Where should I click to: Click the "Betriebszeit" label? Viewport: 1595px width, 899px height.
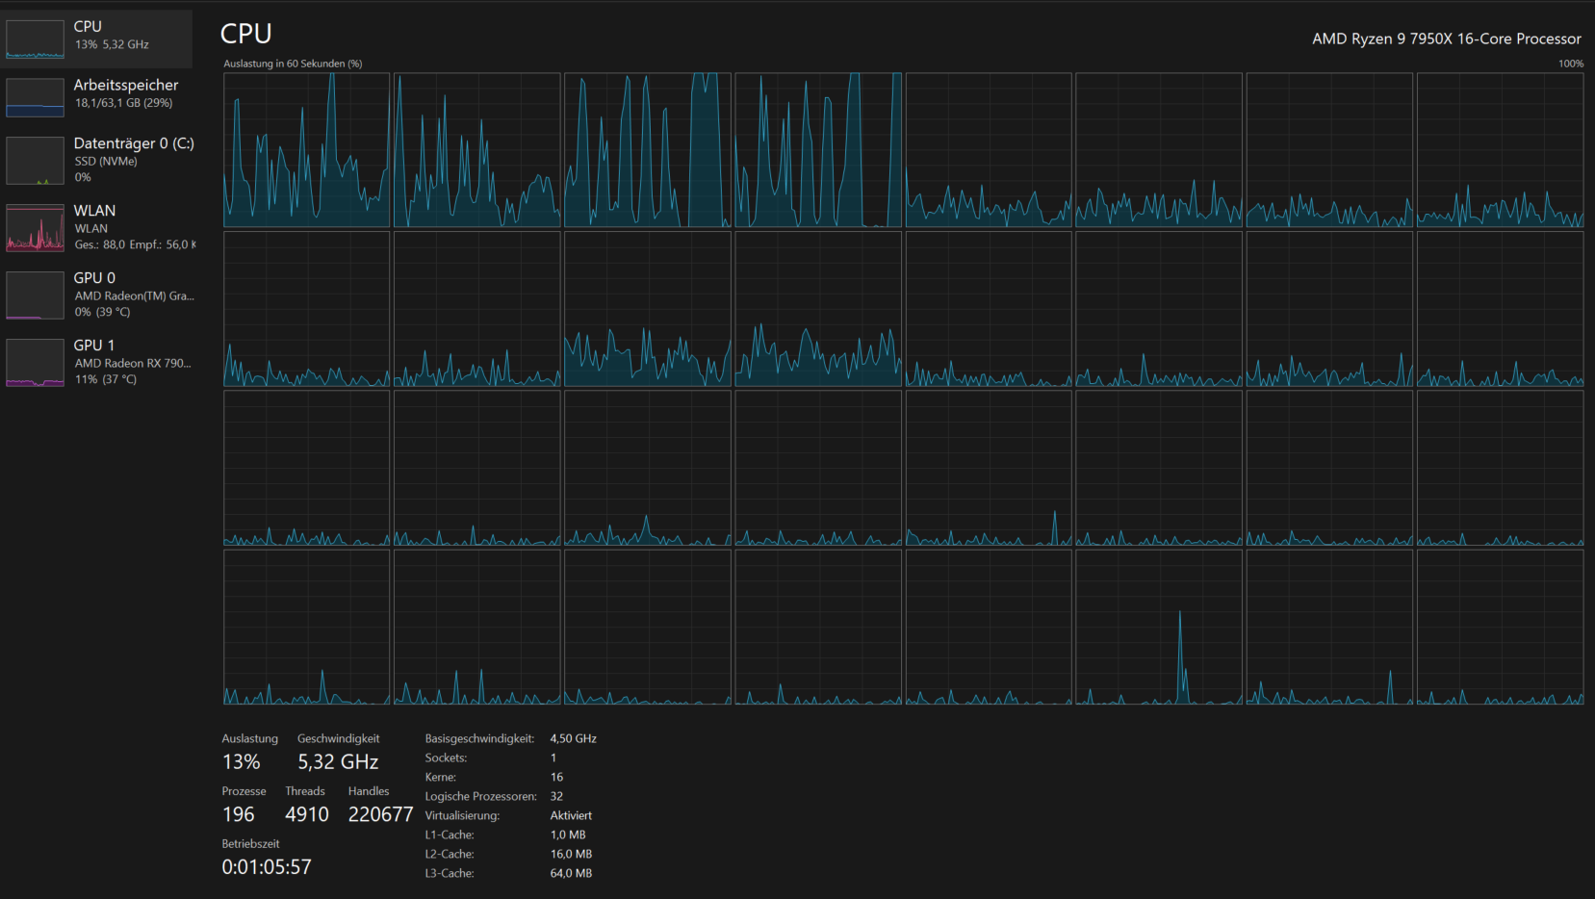coord(250,844)
